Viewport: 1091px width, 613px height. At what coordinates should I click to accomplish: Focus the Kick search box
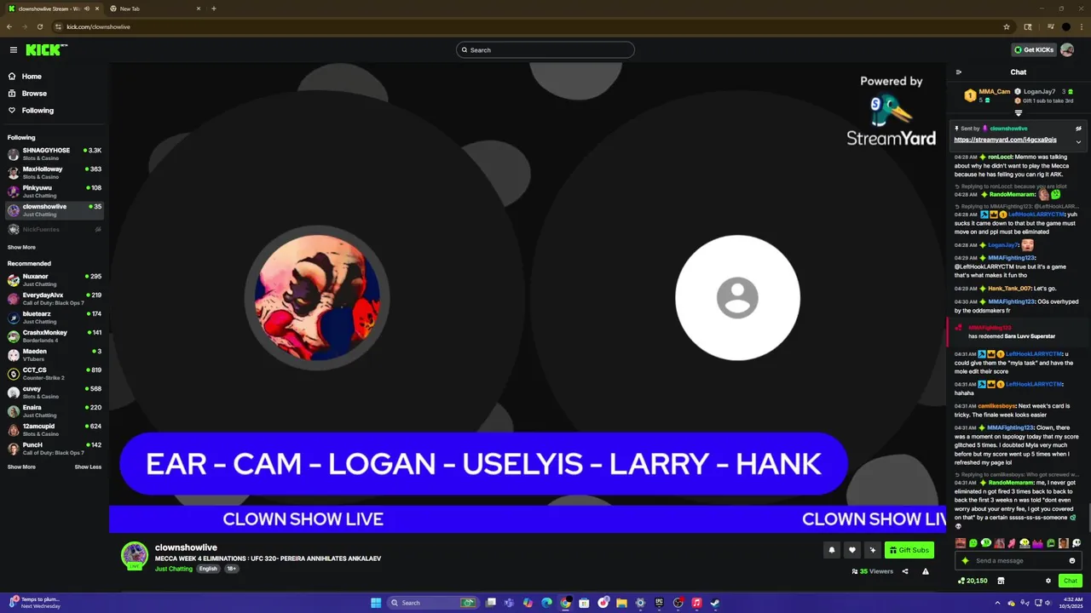tap(545, 50)
